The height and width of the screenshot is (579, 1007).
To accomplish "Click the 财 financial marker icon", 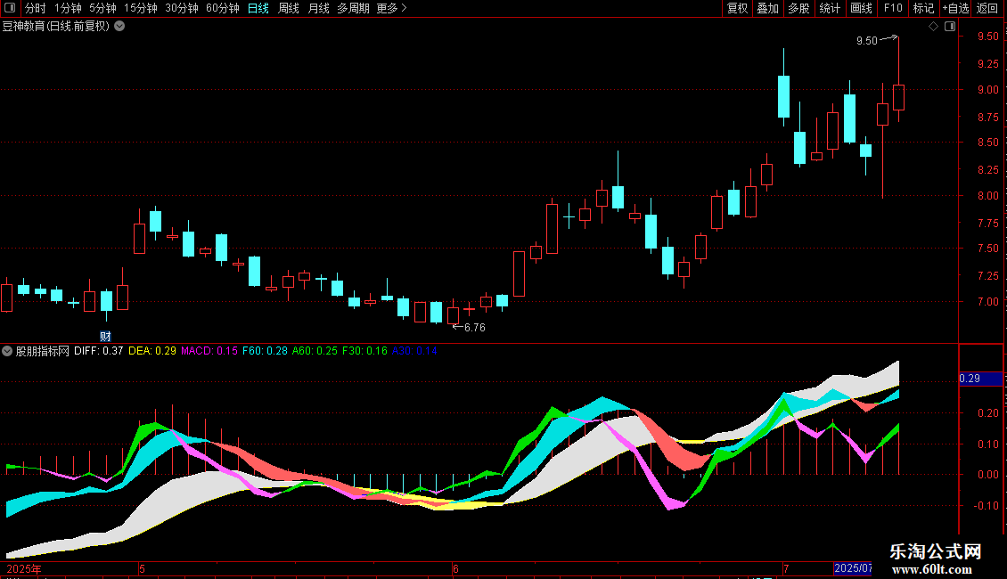I will (x=105, y=337).
